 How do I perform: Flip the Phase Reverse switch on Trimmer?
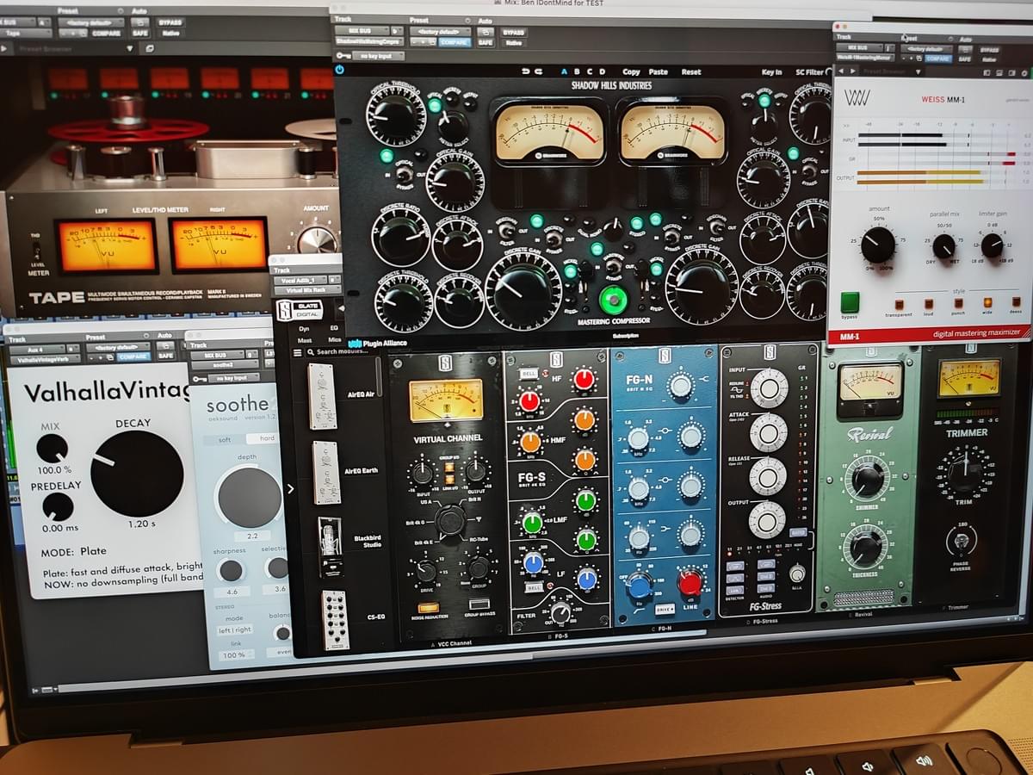pyautogui.click(x=962, y=542)
